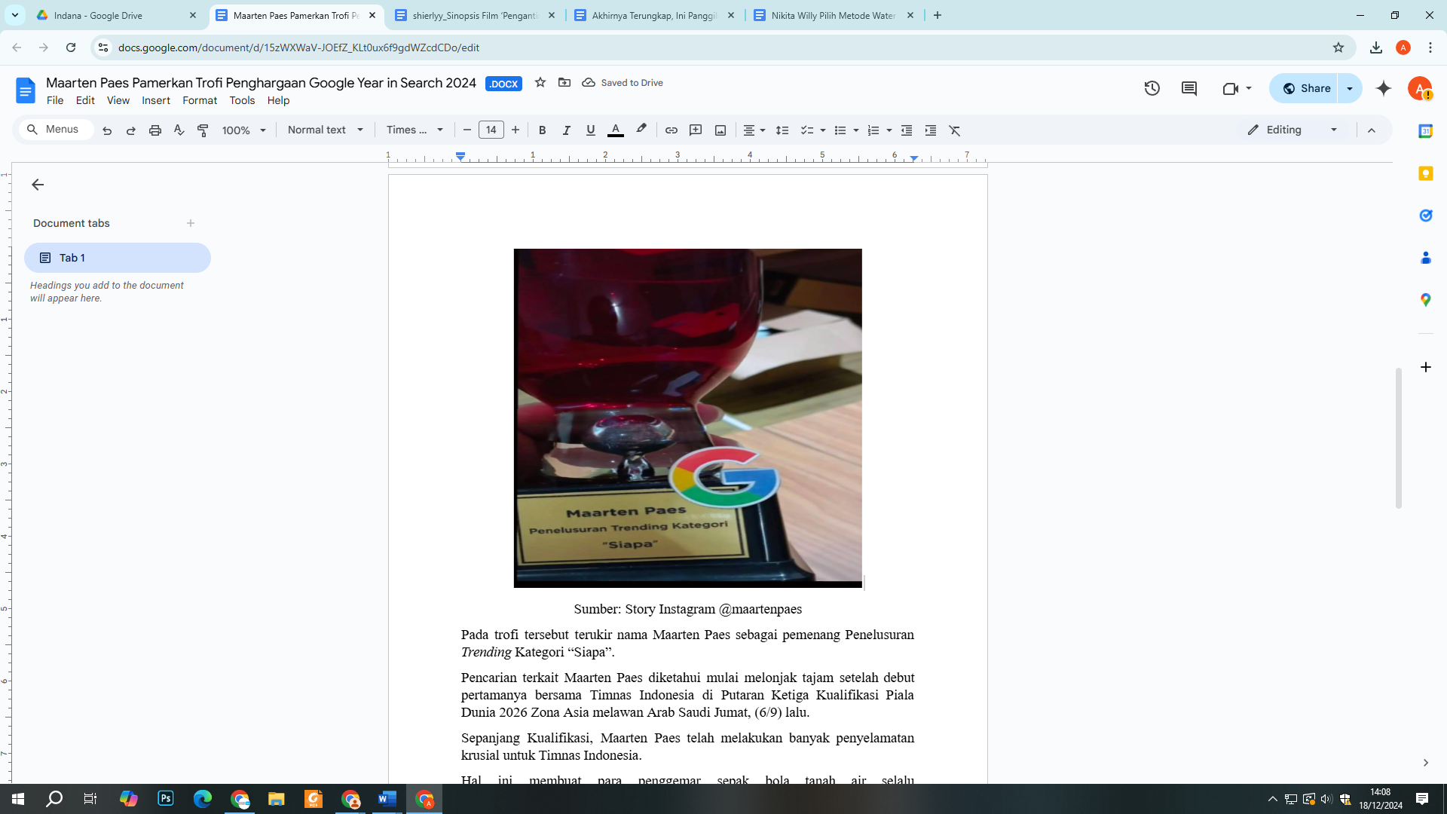Insert a numbered list
This screenshot has width=1447, height=814.
coord(873,130)
